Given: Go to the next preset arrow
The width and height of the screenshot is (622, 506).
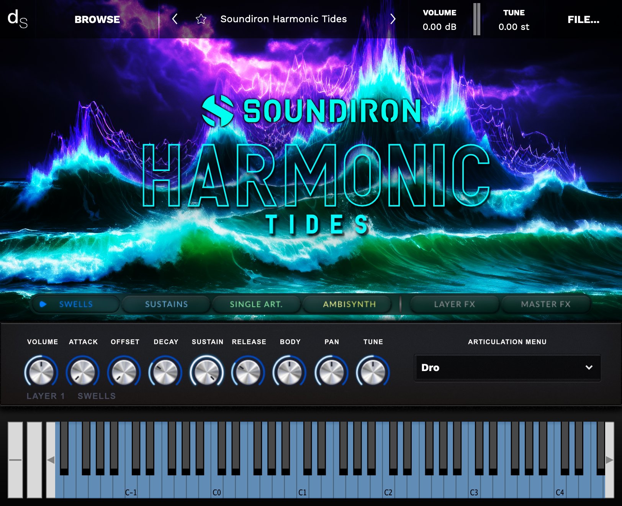Looking at the screenshot, I should (x=393, y=19).
